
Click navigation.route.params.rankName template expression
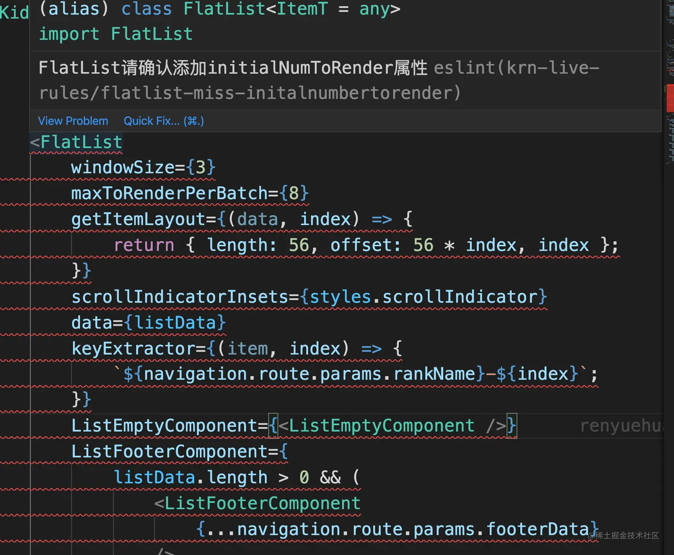[x=304, y=374]
